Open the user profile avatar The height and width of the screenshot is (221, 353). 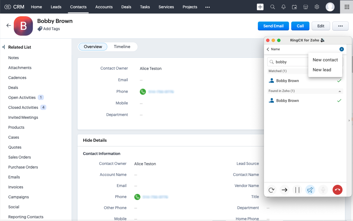click(x=330, y=7)
